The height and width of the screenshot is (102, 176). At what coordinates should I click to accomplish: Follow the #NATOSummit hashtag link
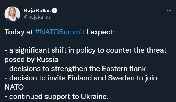pyautogui.click(x=60, y=32)
